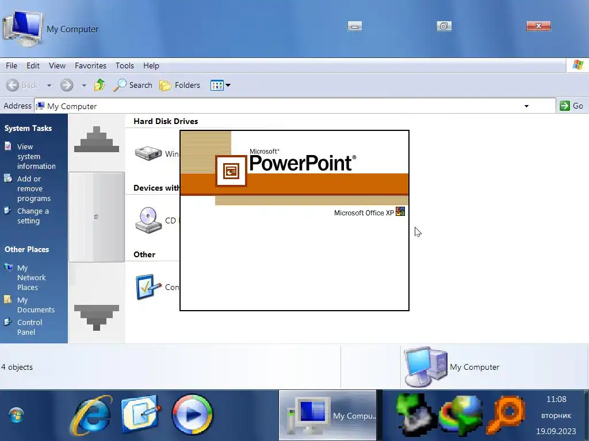Select the hard disk drive icon
Viewport: 589px width, 441px height.
148,153
